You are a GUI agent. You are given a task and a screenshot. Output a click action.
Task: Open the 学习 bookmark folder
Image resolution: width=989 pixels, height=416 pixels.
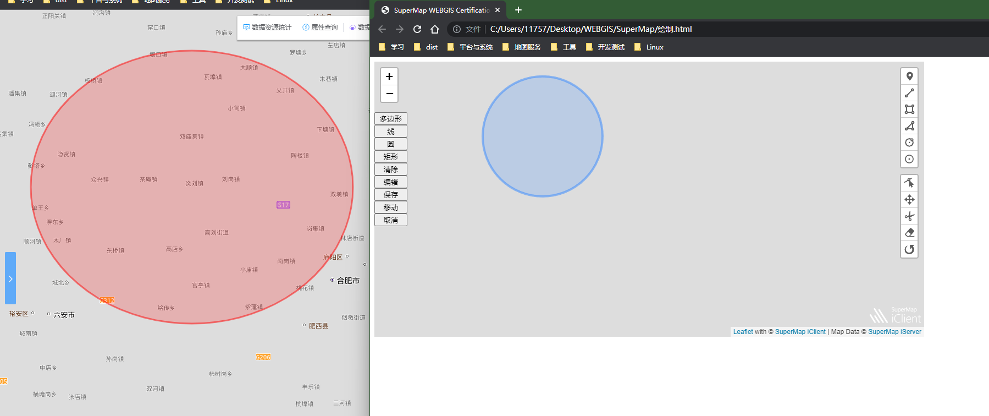(x=391, y=47)
